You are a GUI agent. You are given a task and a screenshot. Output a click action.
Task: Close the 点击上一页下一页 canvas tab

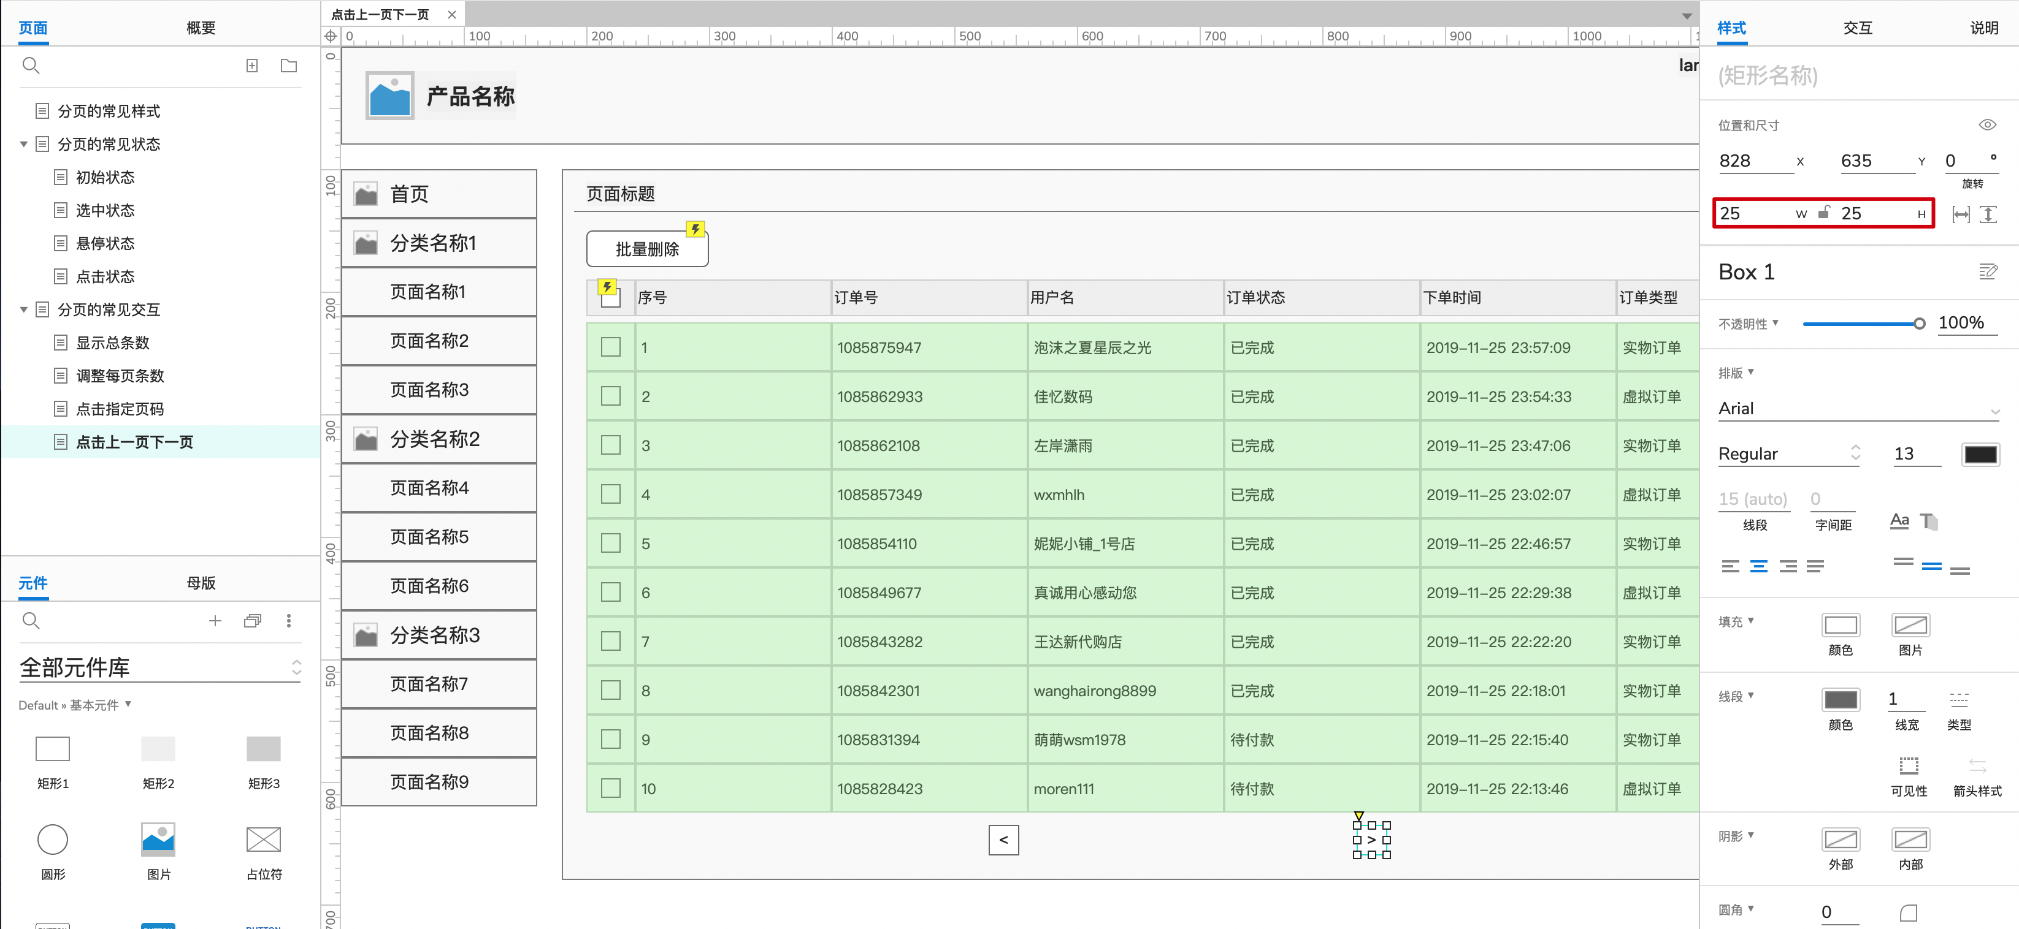pyautogui.click(x=451, y=15)
